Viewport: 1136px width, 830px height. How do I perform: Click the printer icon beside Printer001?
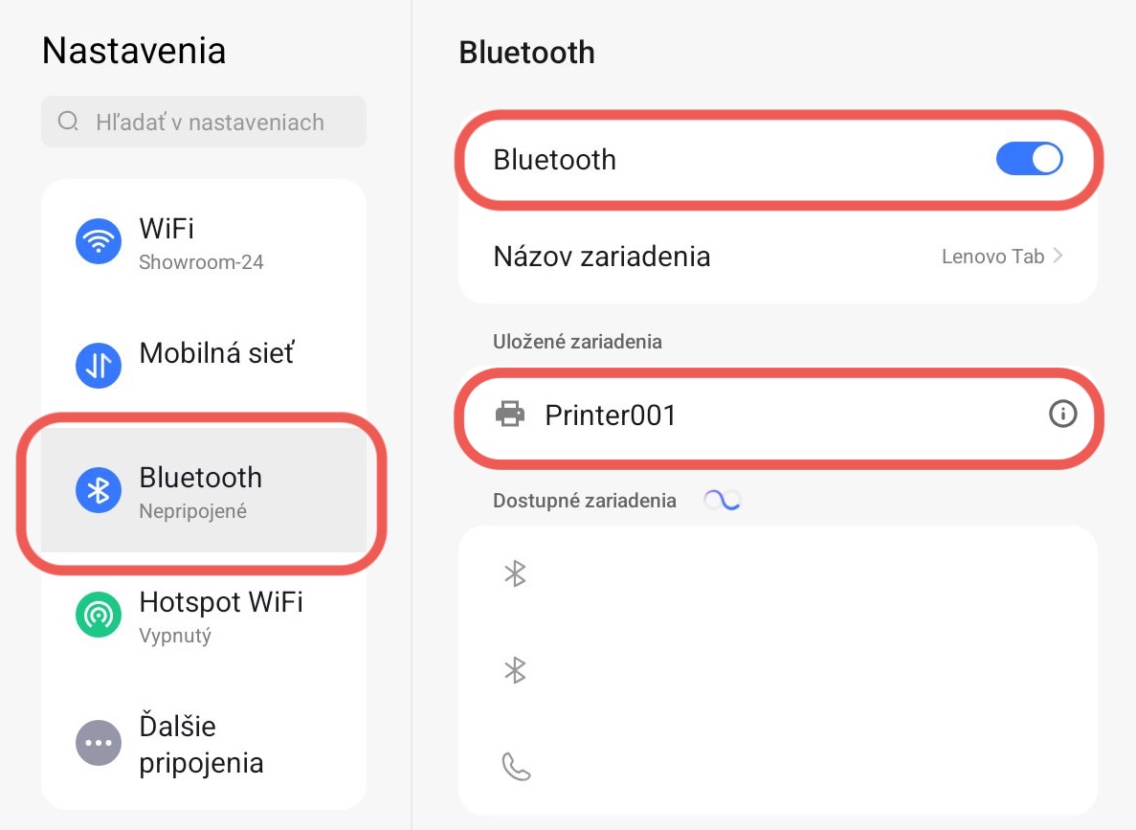point(510,415)
